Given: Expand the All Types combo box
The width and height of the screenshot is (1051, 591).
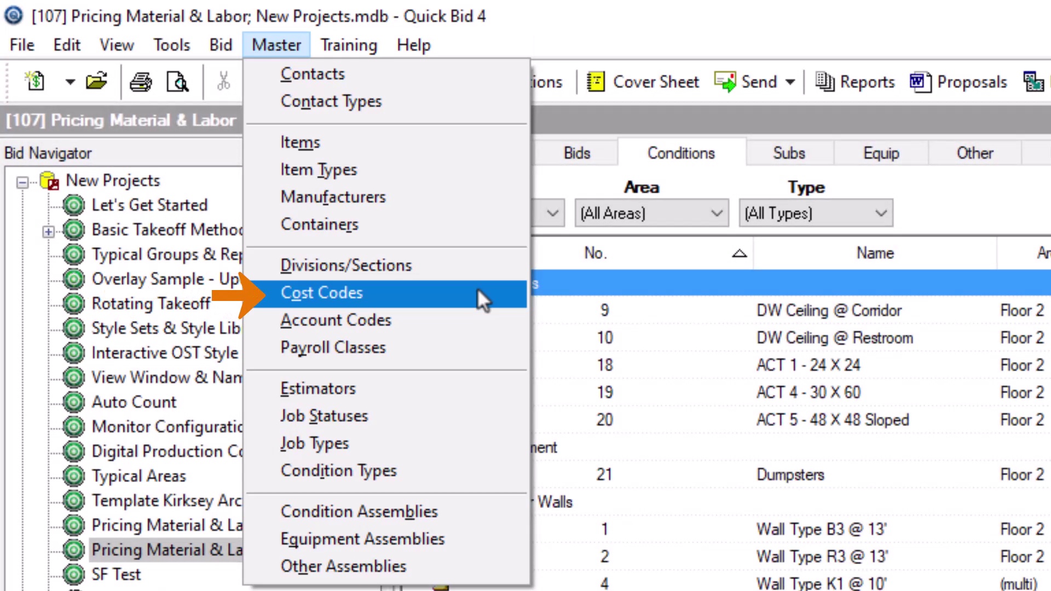Looking at the screenshot, I should (880, 213).
